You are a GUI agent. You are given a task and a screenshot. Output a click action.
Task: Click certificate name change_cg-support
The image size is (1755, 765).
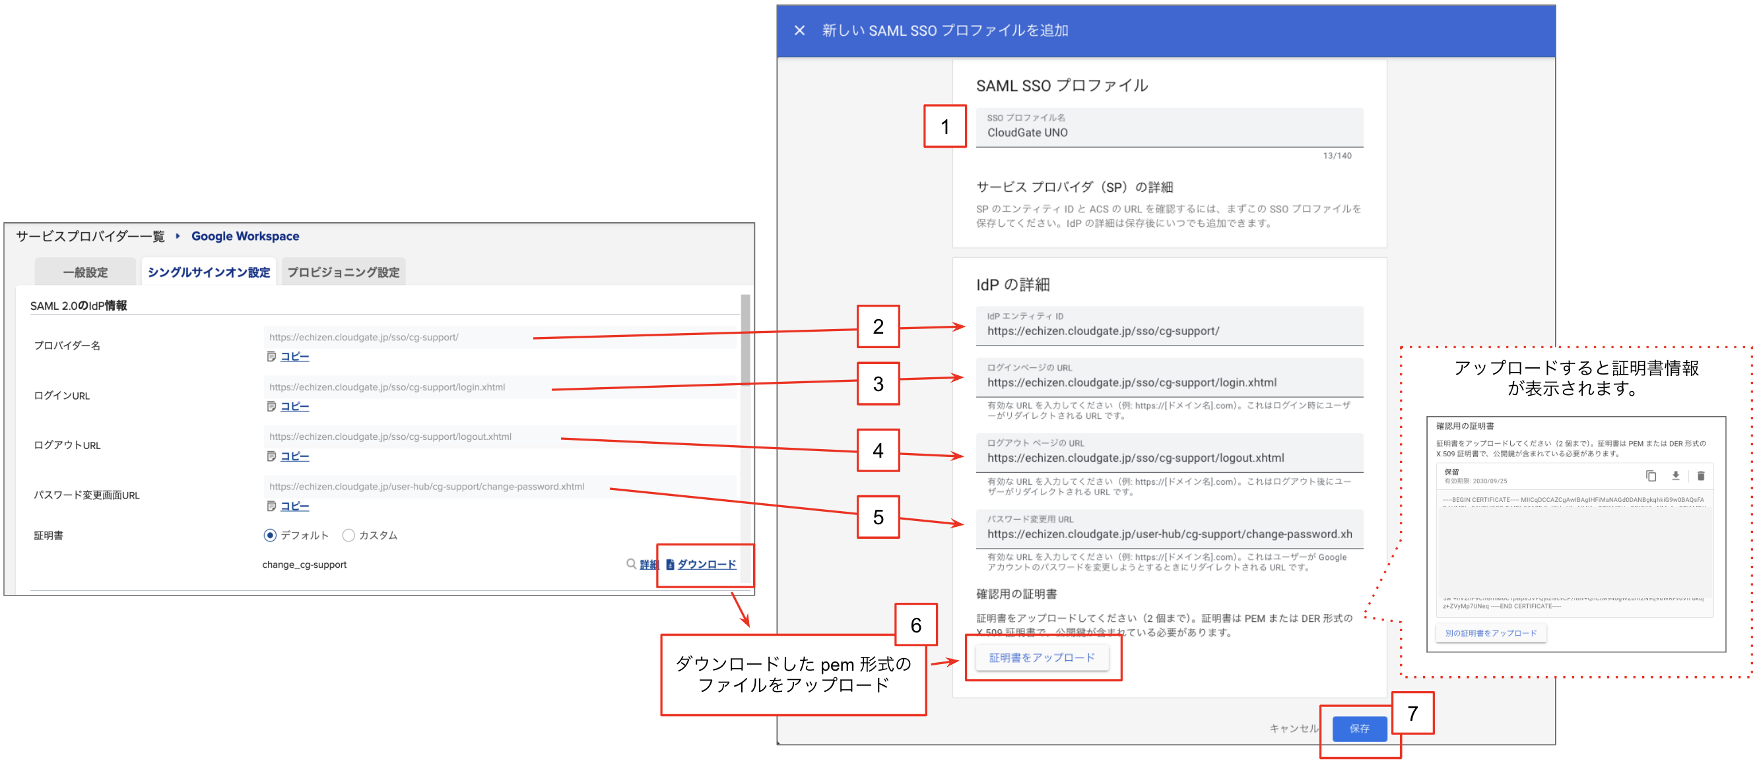pos(304,565)
